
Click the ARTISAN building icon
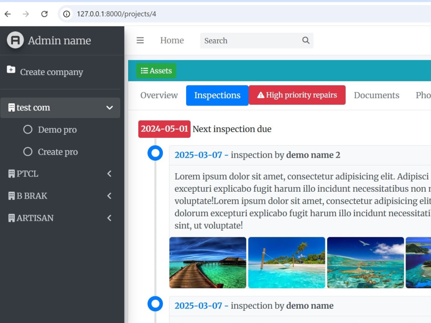[12, 218]
